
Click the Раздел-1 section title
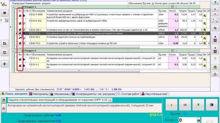tap(30, 7)
